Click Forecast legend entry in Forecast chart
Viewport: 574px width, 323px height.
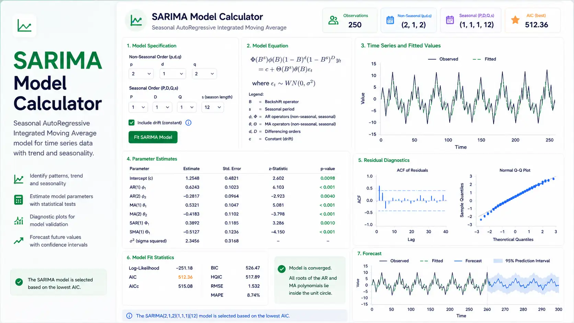click(468, 261)
